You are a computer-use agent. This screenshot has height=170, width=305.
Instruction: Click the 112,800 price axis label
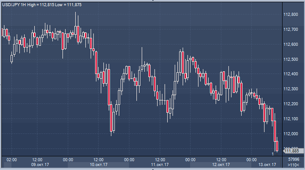point(290,15)
